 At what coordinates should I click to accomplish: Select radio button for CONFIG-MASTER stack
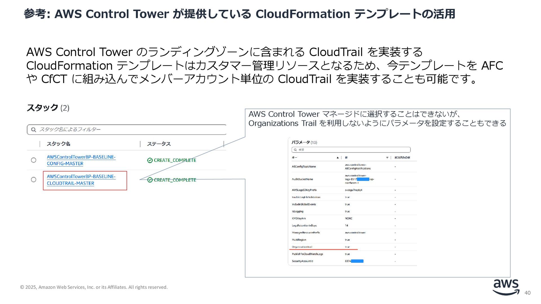coord(34,160)
